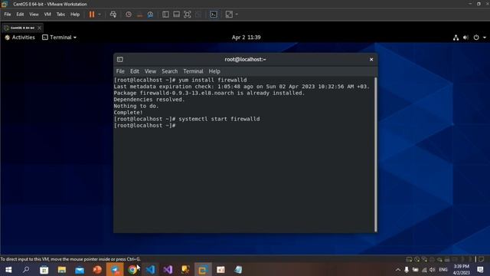This screenshot has height=276, width=490.
Task: Open the VM menu
Action: tap(47, 15)
